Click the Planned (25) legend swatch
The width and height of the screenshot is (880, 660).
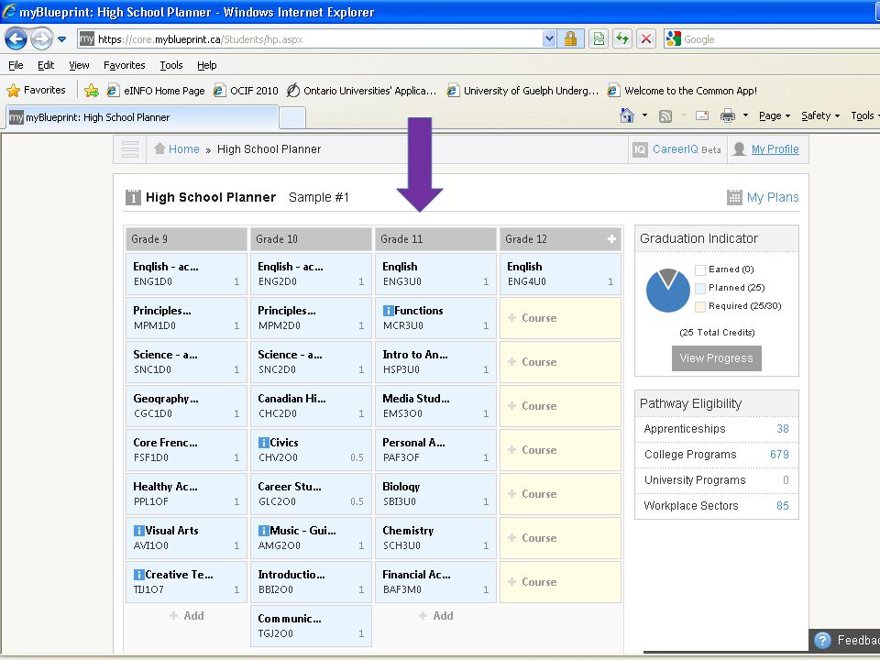tap(699, 289)
